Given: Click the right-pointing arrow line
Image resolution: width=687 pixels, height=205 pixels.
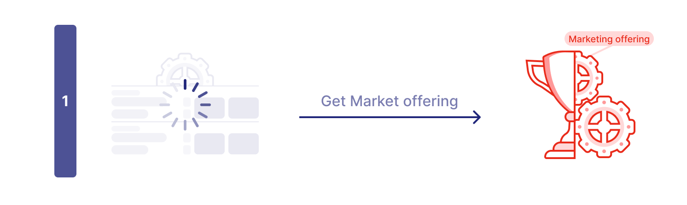Looking at the screenshot, I should (x=390, y=117).
